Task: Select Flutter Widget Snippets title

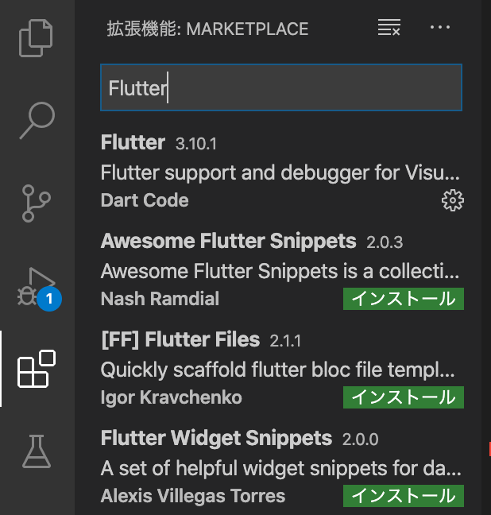Action: (216, 438)
